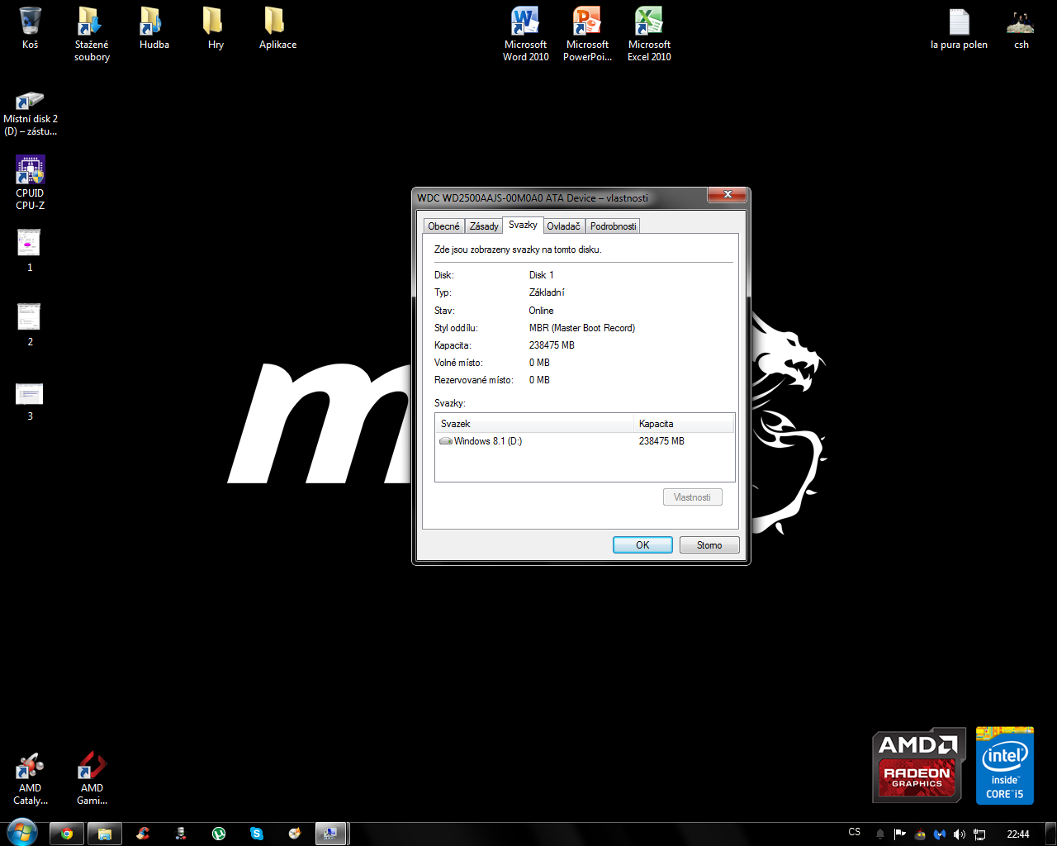1057x846 pixels.
Task: Click the disabled Vlastnosti button
Action: (692, 497)
